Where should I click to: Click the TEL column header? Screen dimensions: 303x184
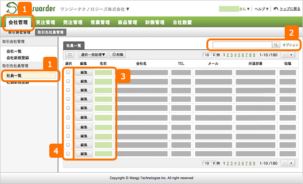181,64
